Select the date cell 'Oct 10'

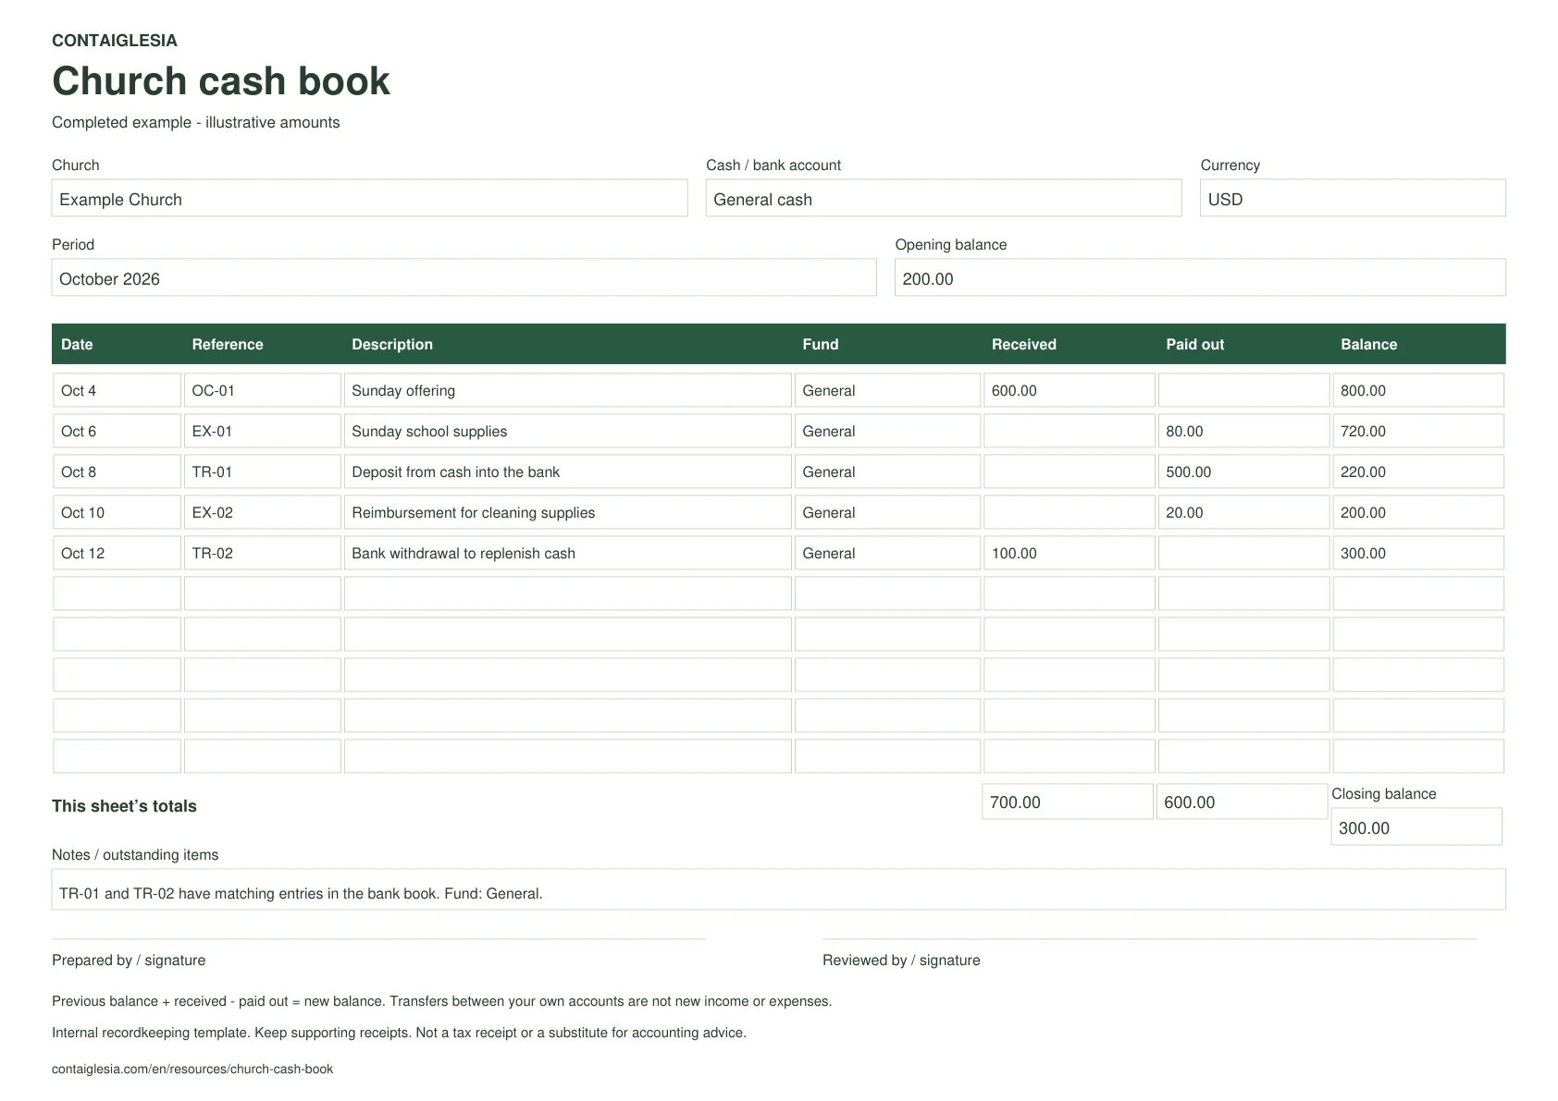click(x=117, y=513)
